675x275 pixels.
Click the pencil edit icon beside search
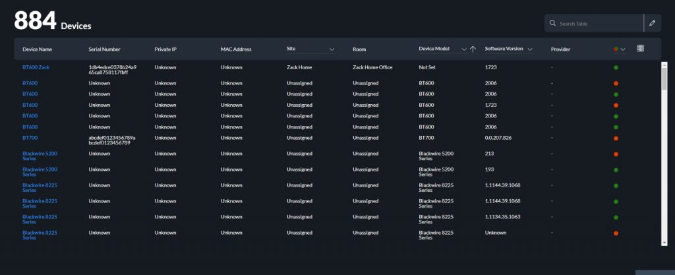coord(652,23)
